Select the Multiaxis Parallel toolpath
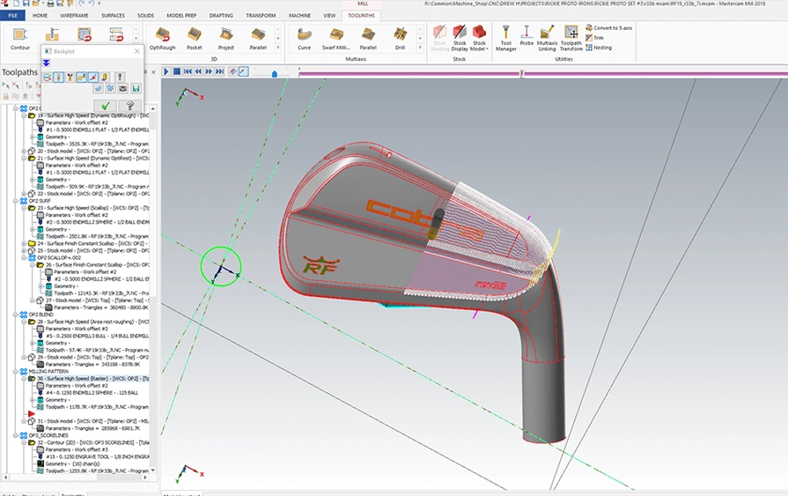788x496 pixels. pos(368,39)
